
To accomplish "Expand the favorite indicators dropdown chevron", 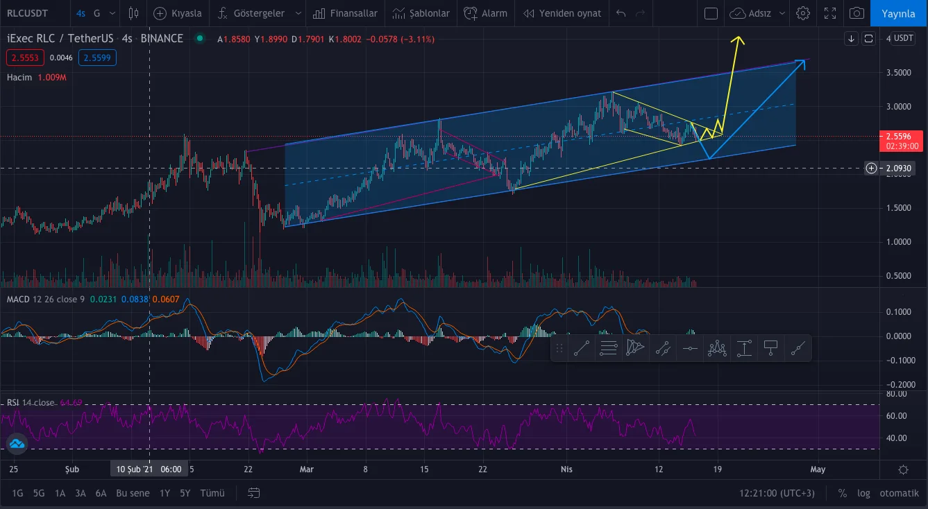I will click(x=298, y=13).
